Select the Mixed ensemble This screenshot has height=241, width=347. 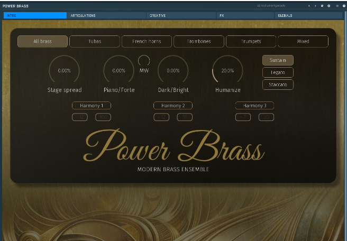click(x=303, y=41)
